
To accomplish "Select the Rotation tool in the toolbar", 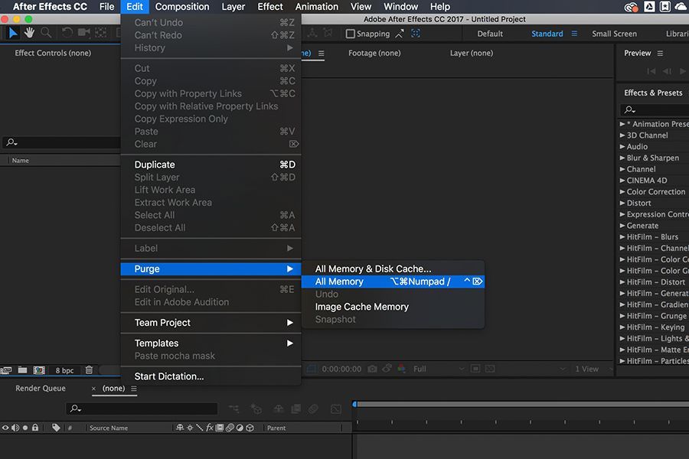I will 67,33.
